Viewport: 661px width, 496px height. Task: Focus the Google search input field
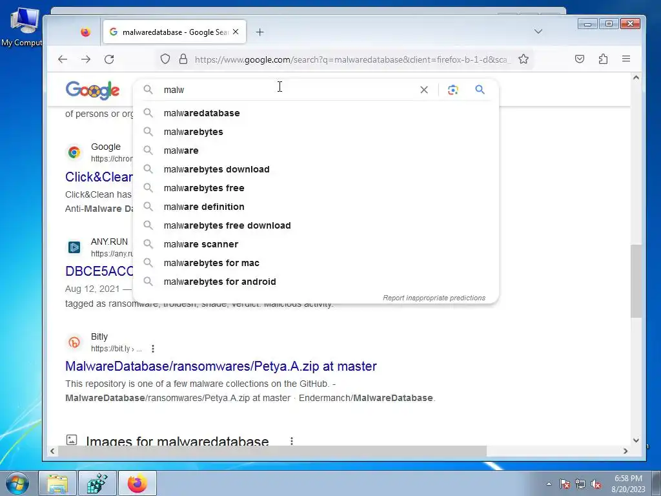click(287, 89)
